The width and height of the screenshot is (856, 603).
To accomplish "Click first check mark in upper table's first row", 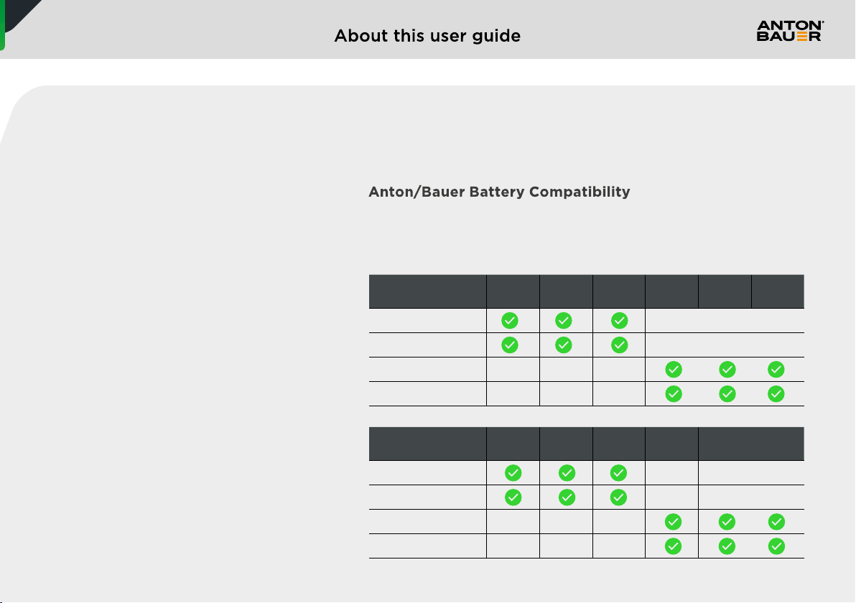I will click(510, 321).
